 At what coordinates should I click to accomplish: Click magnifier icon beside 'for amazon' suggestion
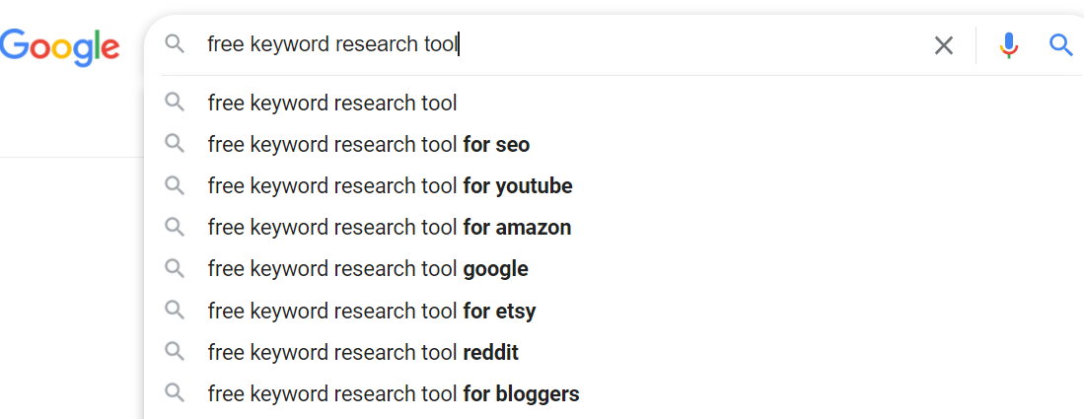pyautogui.click(x=175, y=227)
